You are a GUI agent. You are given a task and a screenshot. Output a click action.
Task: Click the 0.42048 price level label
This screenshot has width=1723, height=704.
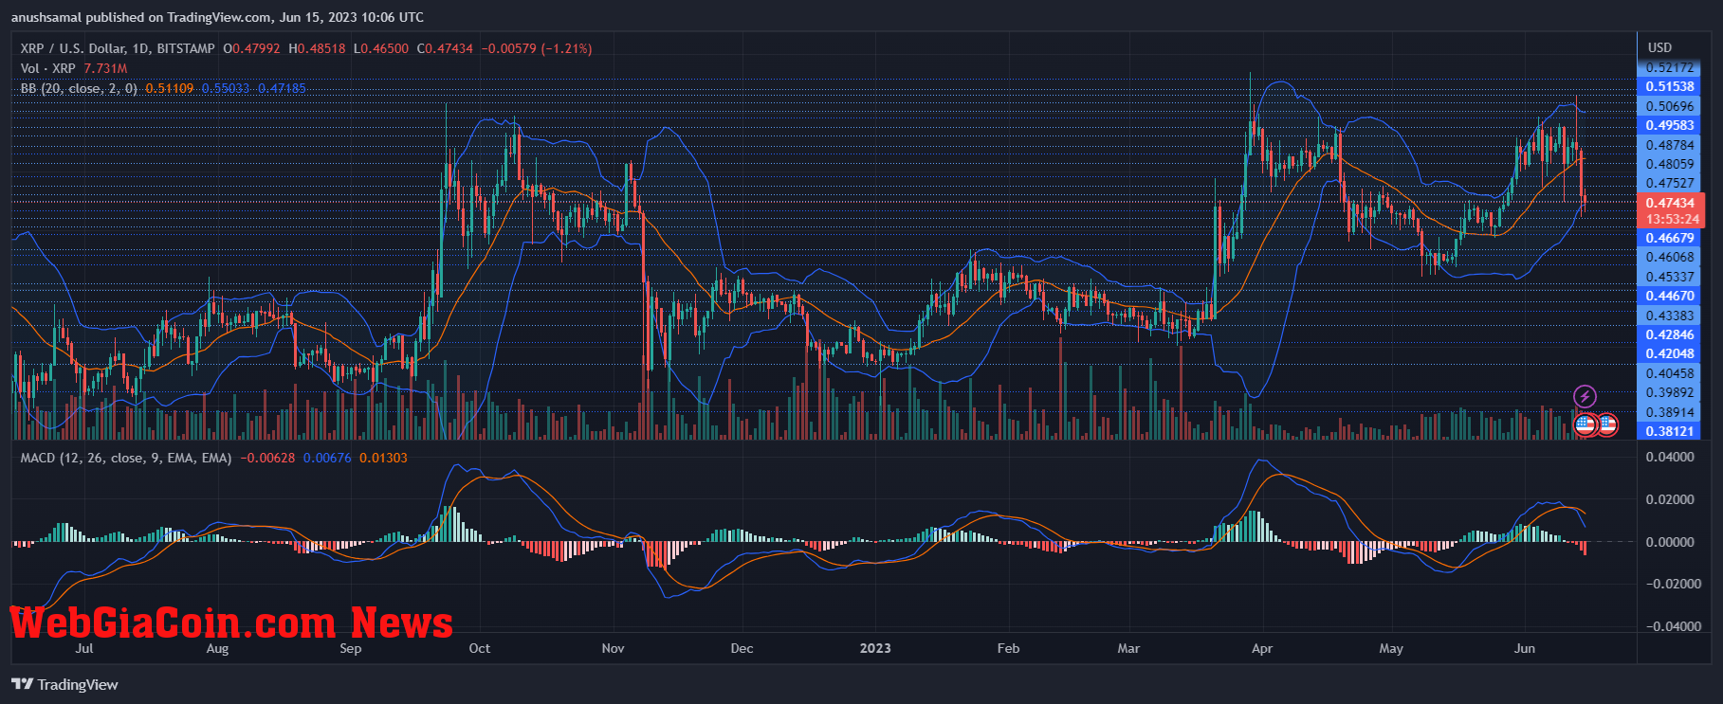pyautogui.click(x=1669, y=353)
